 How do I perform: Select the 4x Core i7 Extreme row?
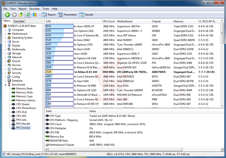[132, 35]
